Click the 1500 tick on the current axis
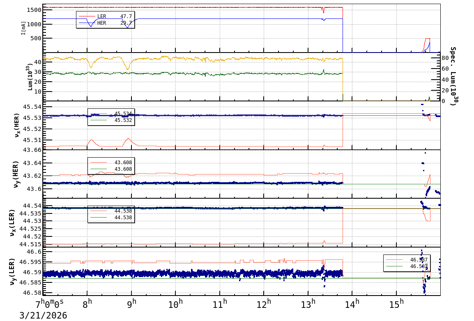 coord(33,9)
